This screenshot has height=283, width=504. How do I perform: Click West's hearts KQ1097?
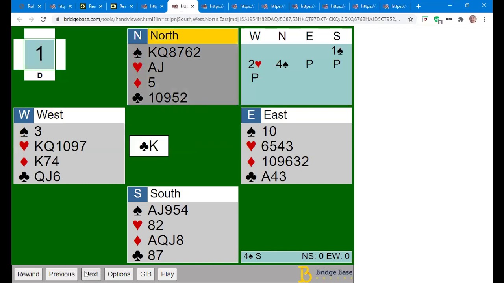60,146
